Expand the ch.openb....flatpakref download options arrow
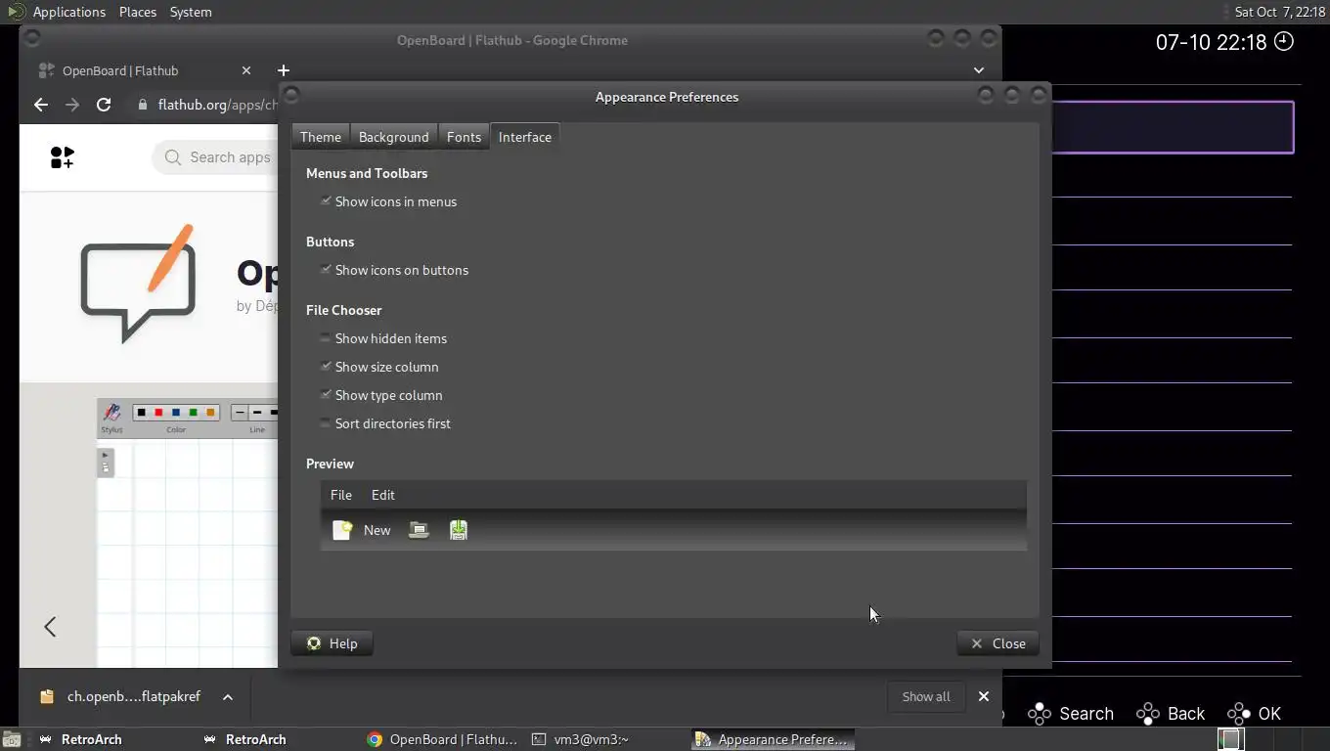Image resolution: width=1330 pixels, height=751 pixels. (227, 696)
